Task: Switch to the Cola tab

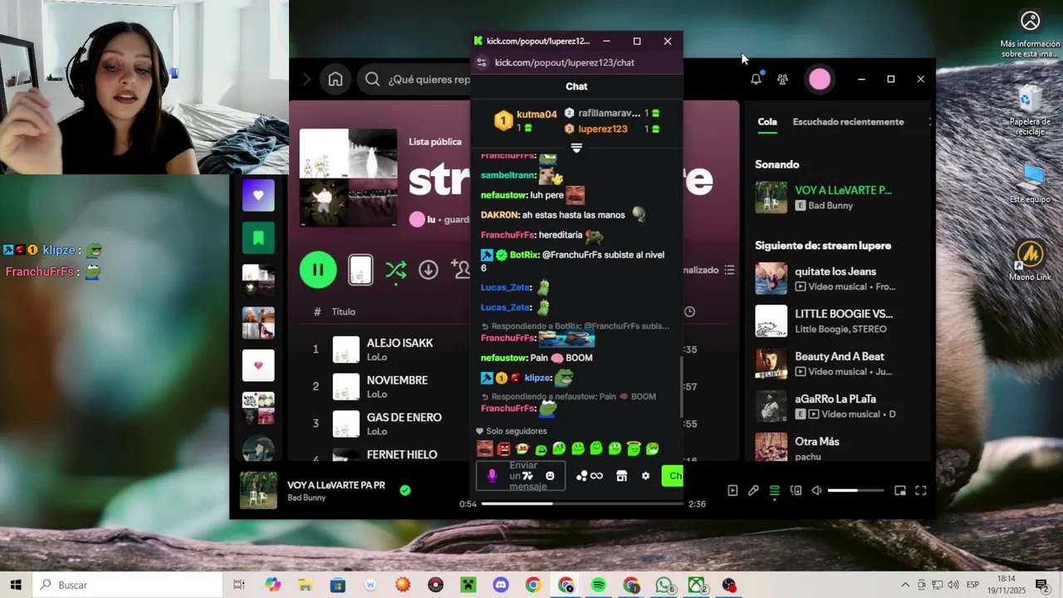Action: coord(767,121)
